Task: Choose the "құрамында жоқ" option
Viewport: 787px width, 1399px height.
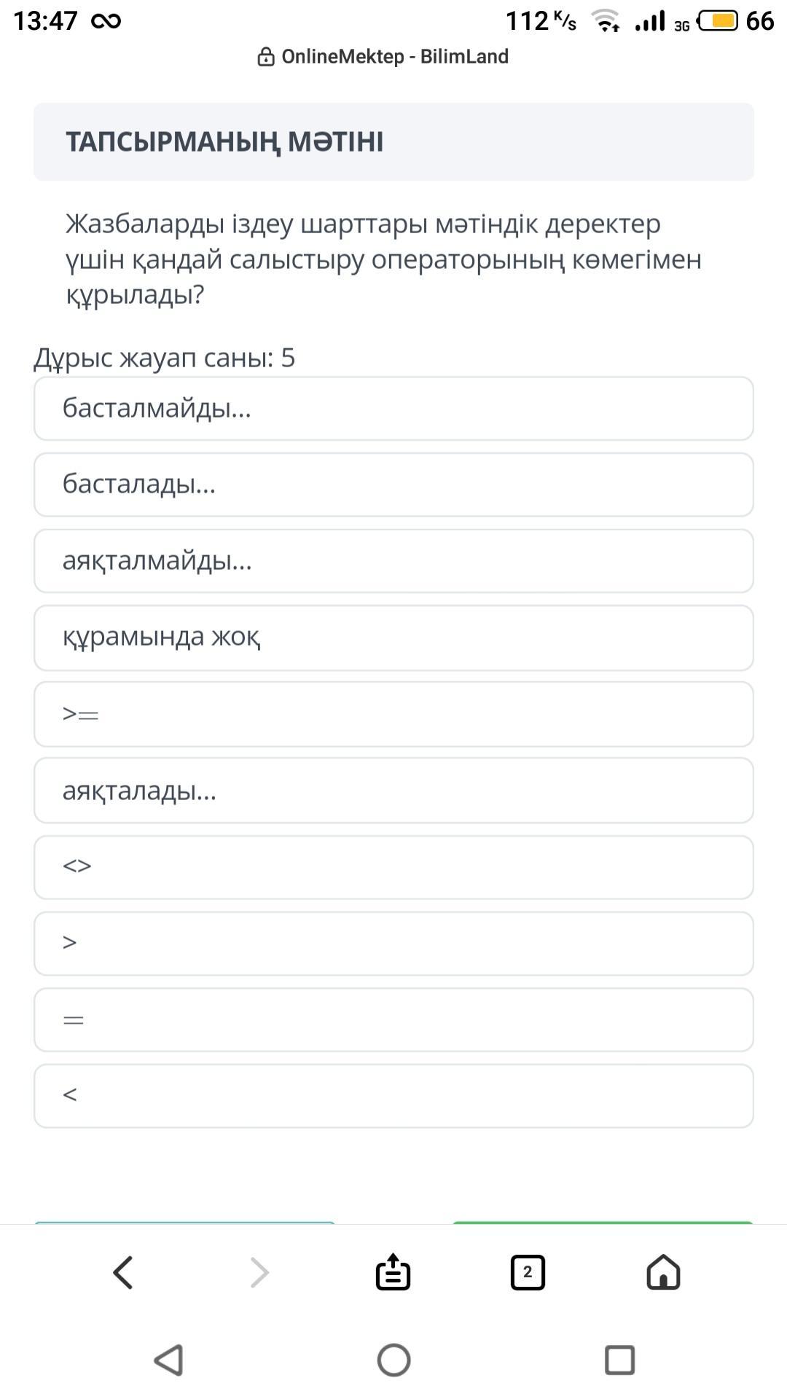Action: pos(393,638)
